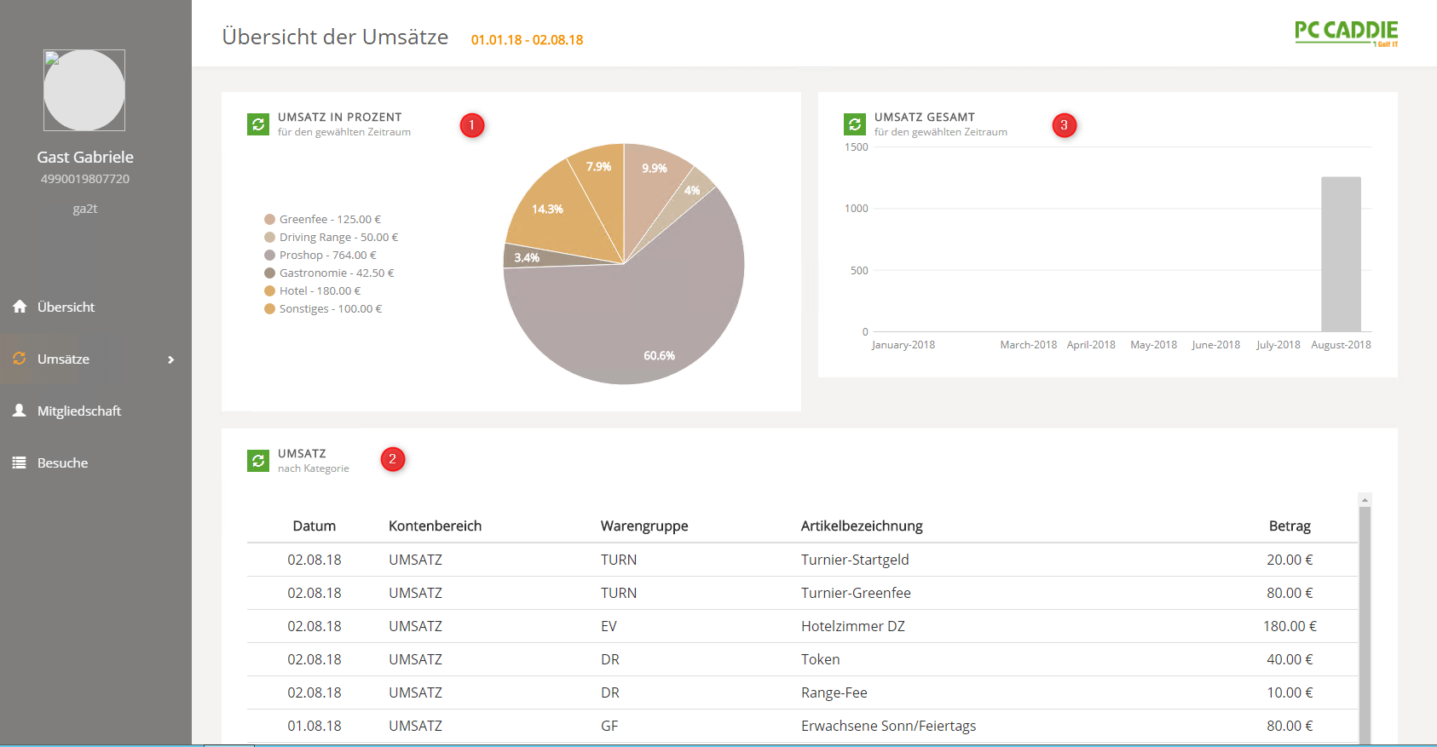Click the August-2018 bar in the chart

(1341, 254)
